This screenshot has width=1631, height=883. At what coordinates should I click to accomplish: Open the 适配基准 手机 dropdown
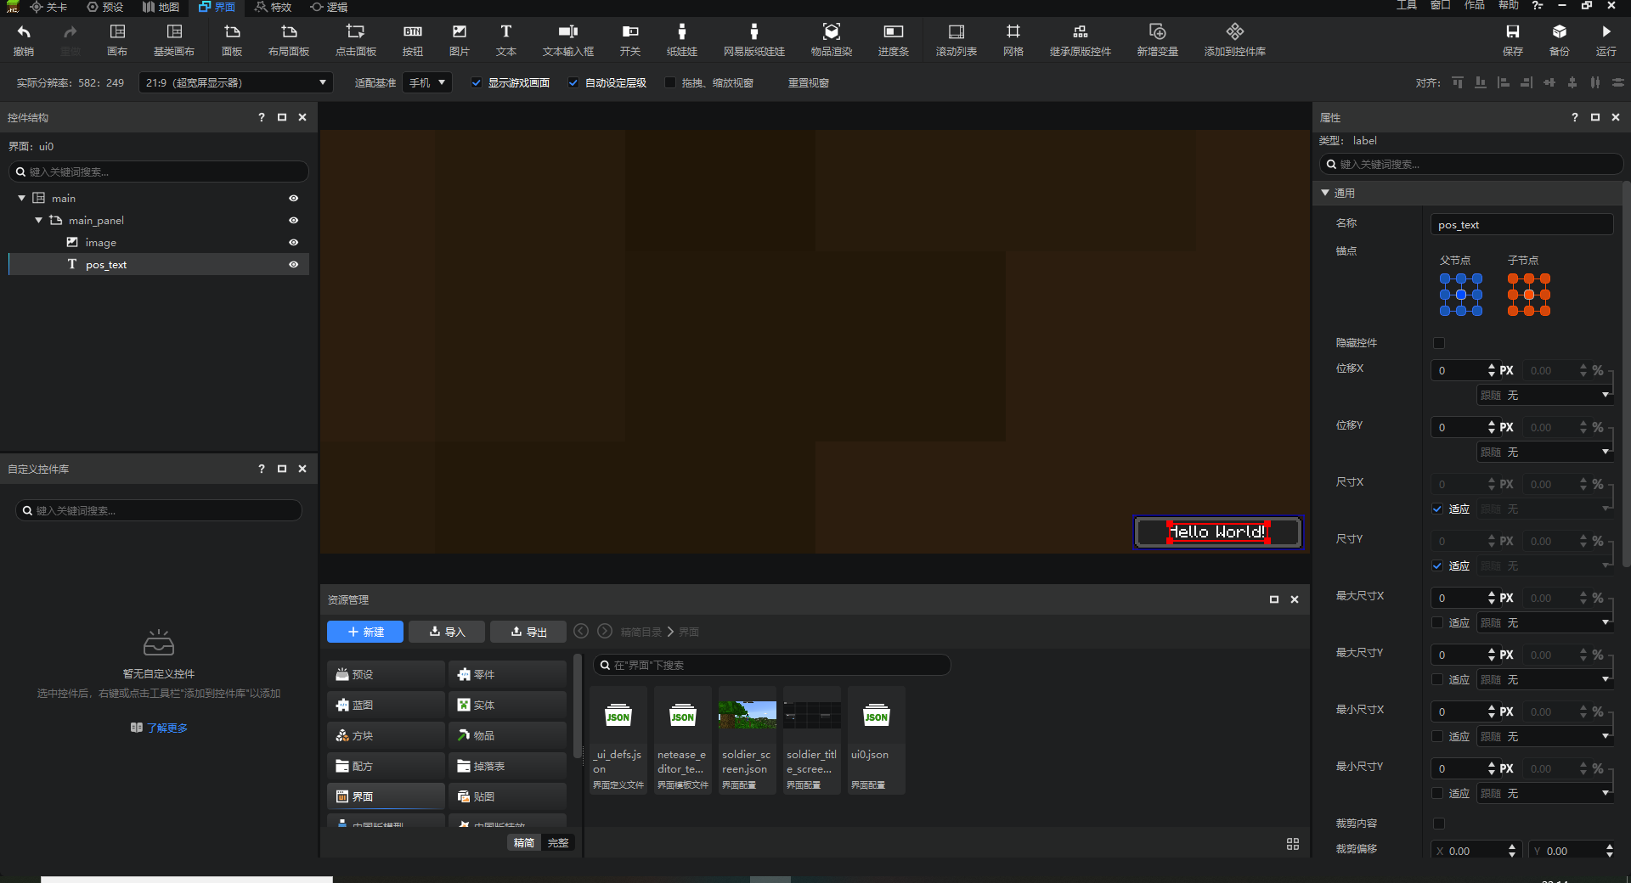click(427, 83)
